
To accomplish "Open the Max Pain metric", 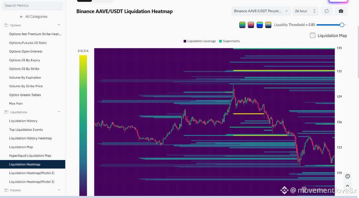I will click(16, 104).
